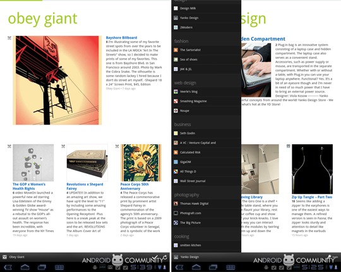Open The GOP x Women's Health Rights link
The width and height of the screenshot is (341, 272).
pyautogui.click(x=29, y=187)
